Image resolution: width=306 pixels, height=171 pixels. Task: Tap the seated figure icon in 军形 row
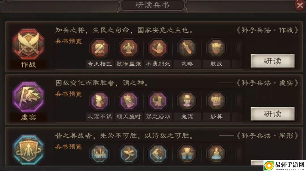216,154
